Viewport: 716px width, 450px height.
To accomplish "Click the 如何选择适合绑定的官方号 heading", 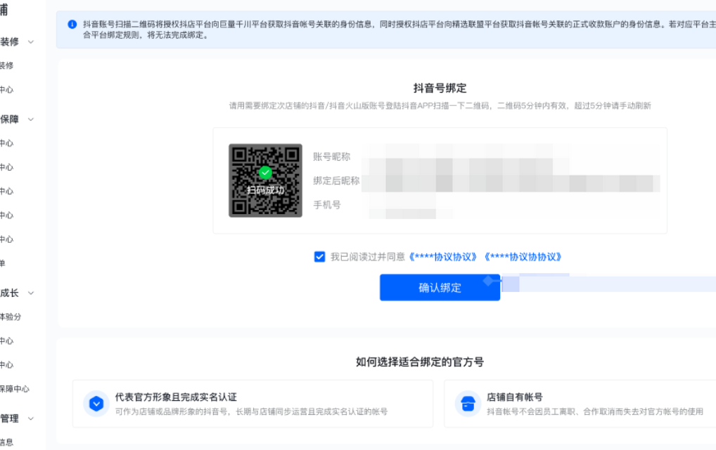I will (x=420, y=362).
